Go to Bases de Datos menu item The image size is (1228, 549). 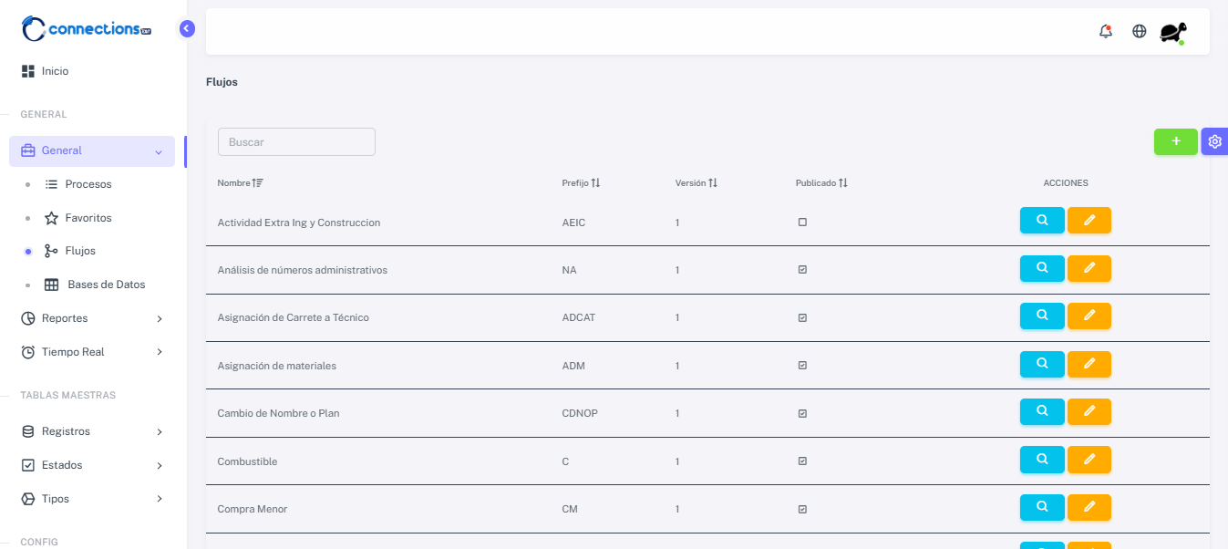coord(105,285)
